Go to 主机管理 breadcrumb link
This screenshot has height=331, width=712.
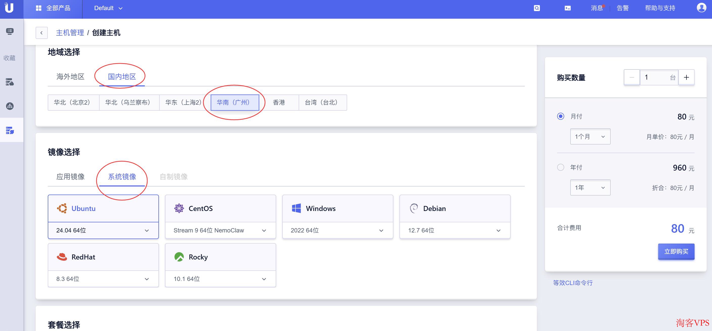point(70,33)
